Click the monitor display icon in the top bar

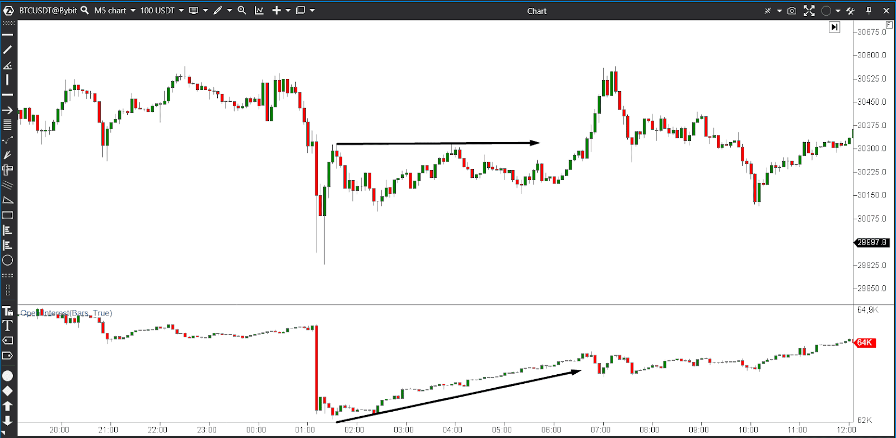tap(194, 11)
